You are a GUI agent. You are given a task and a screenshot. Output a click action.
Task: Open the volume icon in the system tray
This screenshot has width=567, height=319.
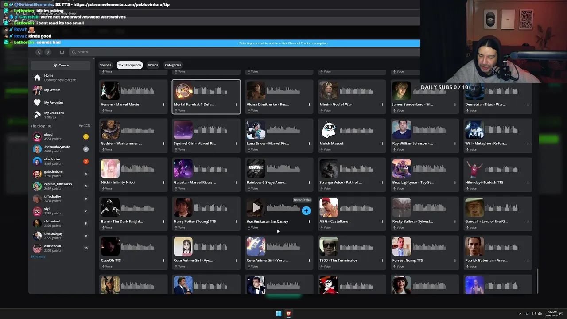[x=540, y=314]
